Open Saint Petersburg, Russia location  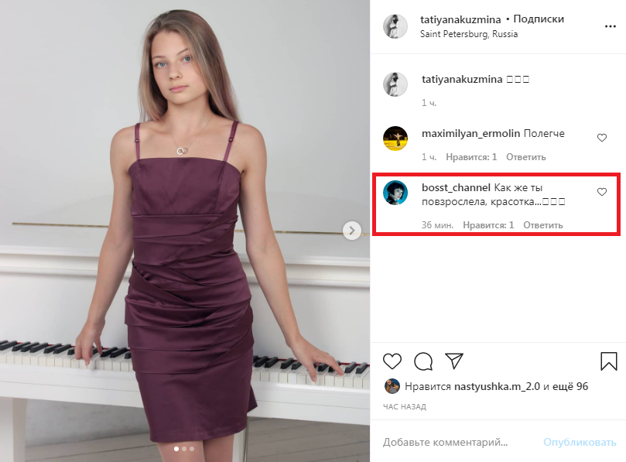click(469, 34)
